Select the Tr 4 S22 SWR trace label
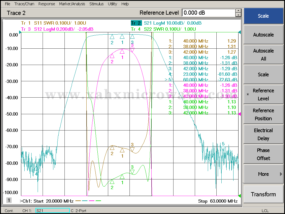 point(163,29)
